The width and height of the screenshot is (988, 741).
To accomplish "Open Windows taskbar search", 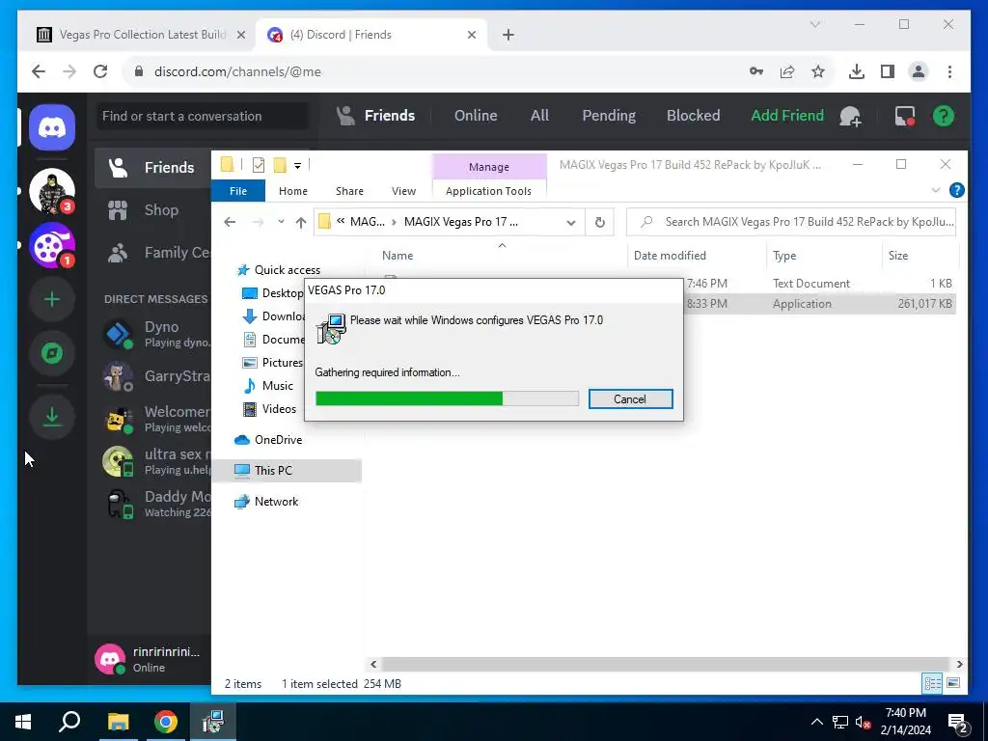I will 69,722.
